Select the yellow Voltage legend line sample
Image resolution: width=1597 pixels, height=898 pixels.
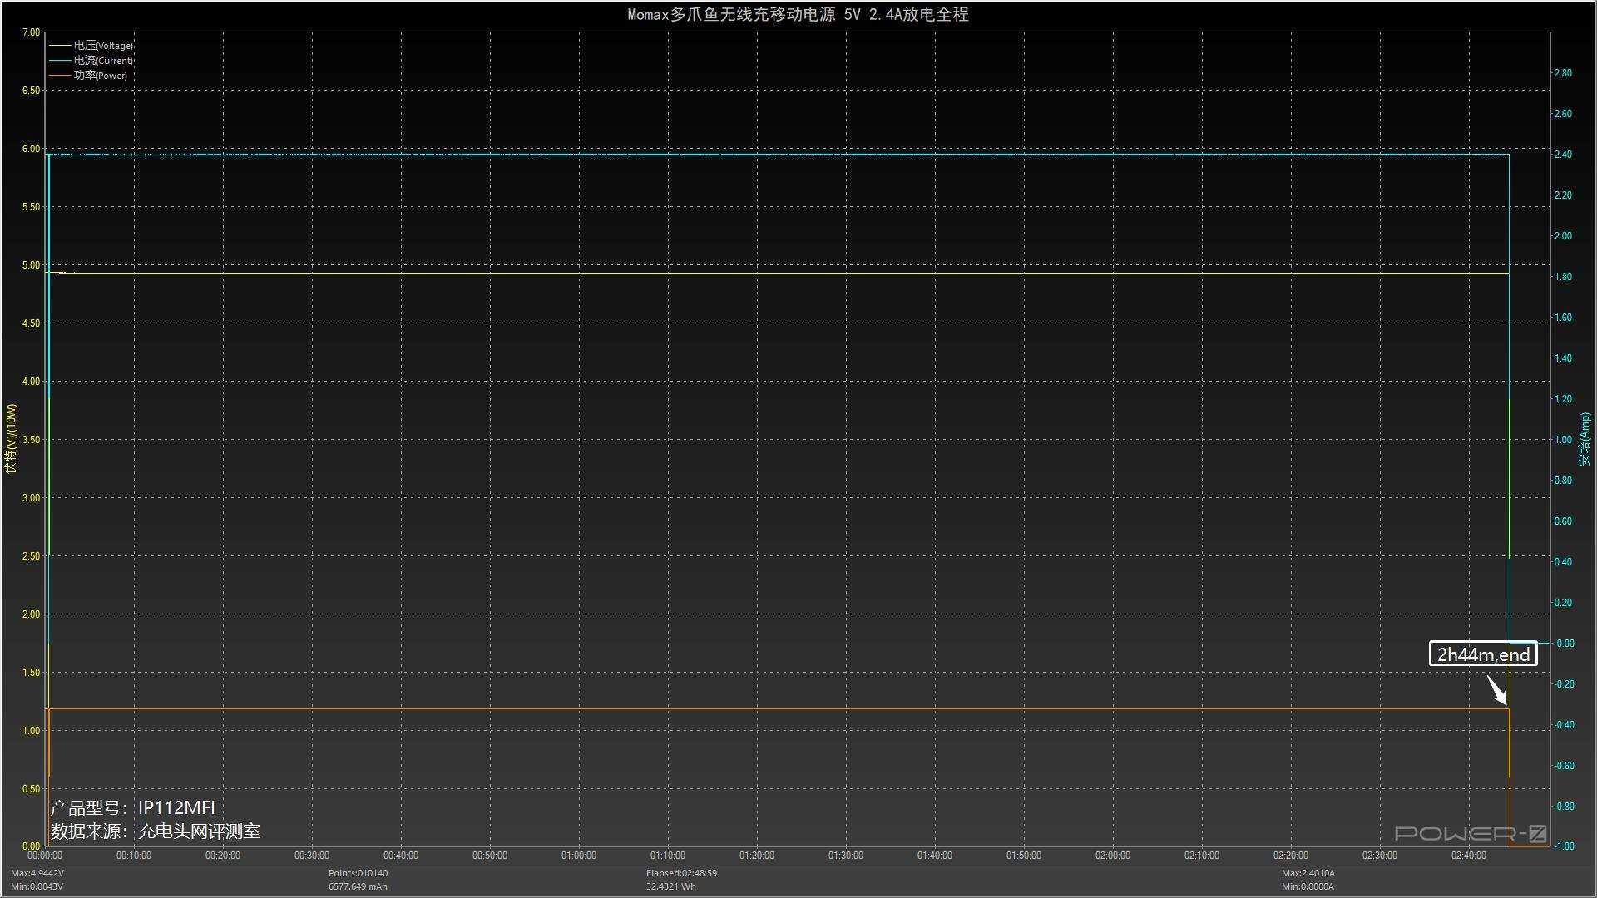tap(60, 46)
